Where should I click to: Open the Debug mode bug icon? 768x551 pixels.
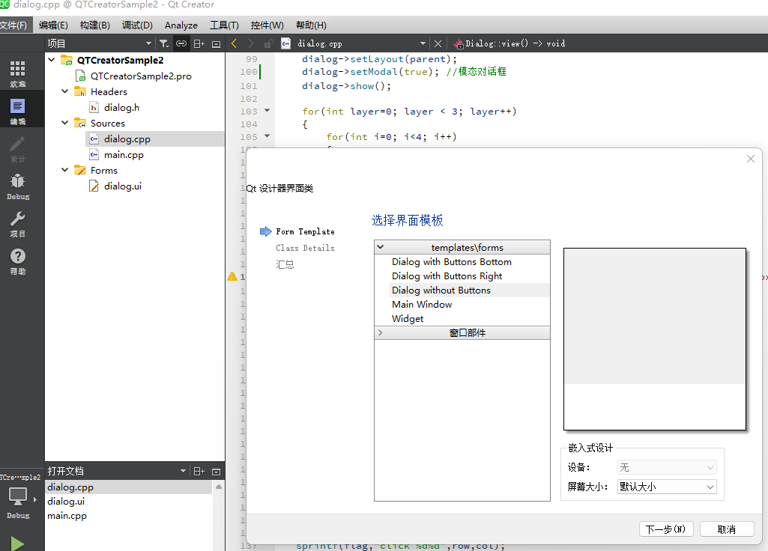click(18, 186)
